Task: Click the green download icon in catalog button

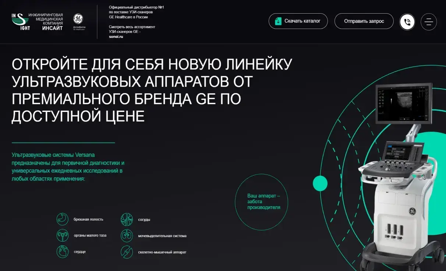Action: pyautogui.click(x=278, y=21)
